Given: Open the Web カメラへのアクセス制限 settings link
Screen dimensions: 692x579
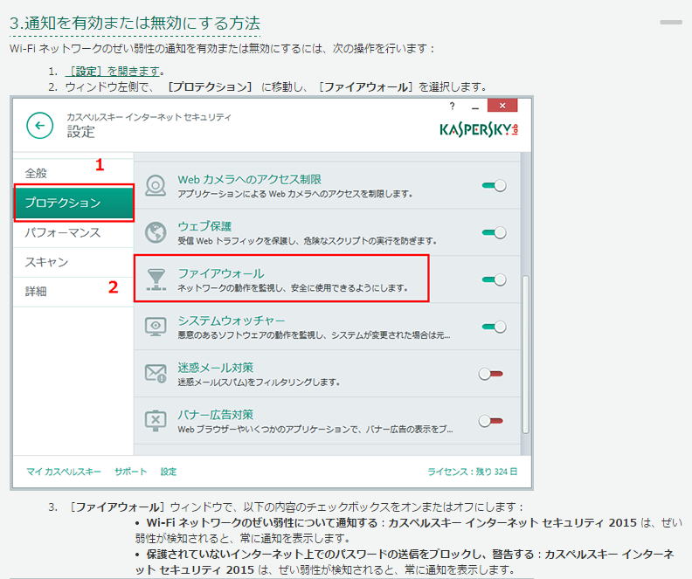Looking at the screenshot, I should [x=249, y=180].
